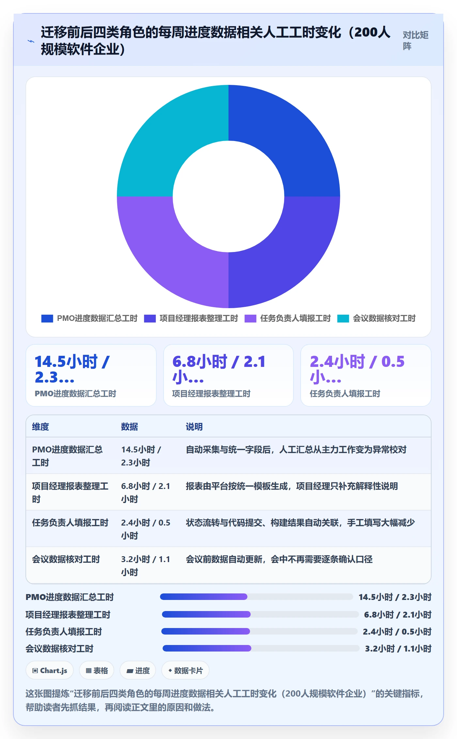The width and height of the screenshot is (457, 739).
Task: Click the 数据 column header
Action: [130, 427]
